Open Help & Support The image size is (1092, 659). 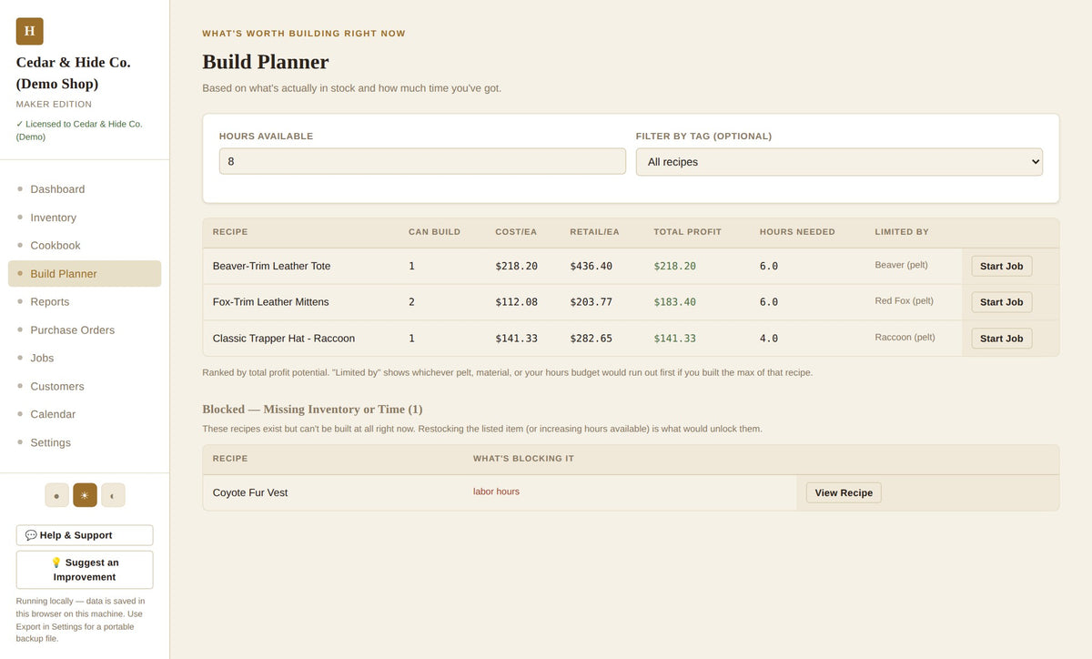click(85, 535)
